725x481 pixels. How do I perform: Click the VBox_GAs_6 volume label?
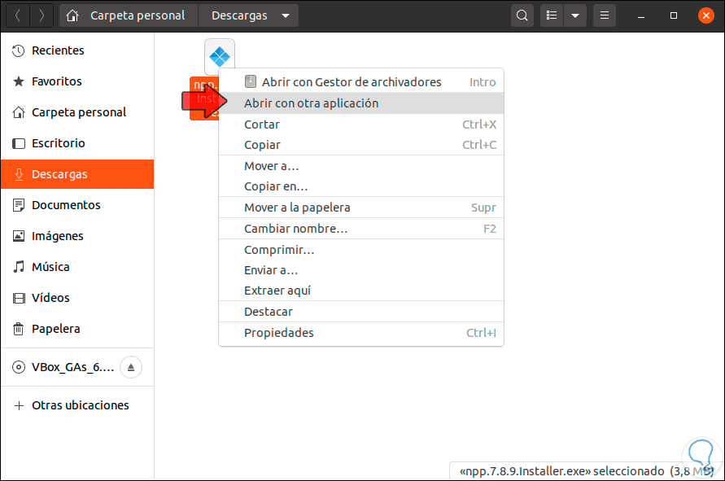[72, 367]
